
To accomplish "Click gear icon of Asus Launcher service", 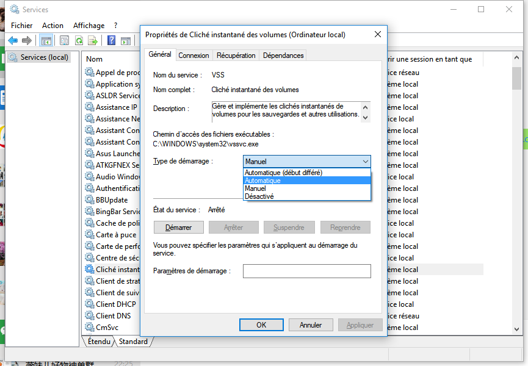I will [x=89, y=153].
